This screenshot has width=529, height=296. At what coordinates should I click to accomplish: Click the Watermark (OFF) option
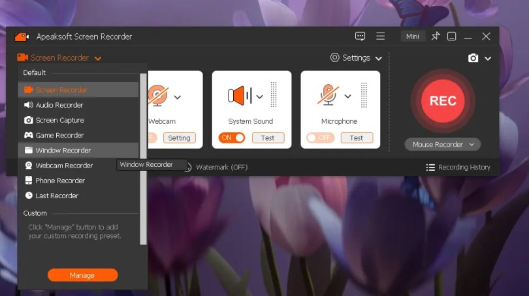[x=221, y=167]
